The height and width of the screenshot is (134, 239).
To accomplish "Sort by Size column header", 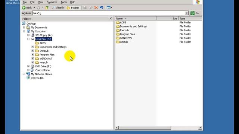I will tap(167, 19).
